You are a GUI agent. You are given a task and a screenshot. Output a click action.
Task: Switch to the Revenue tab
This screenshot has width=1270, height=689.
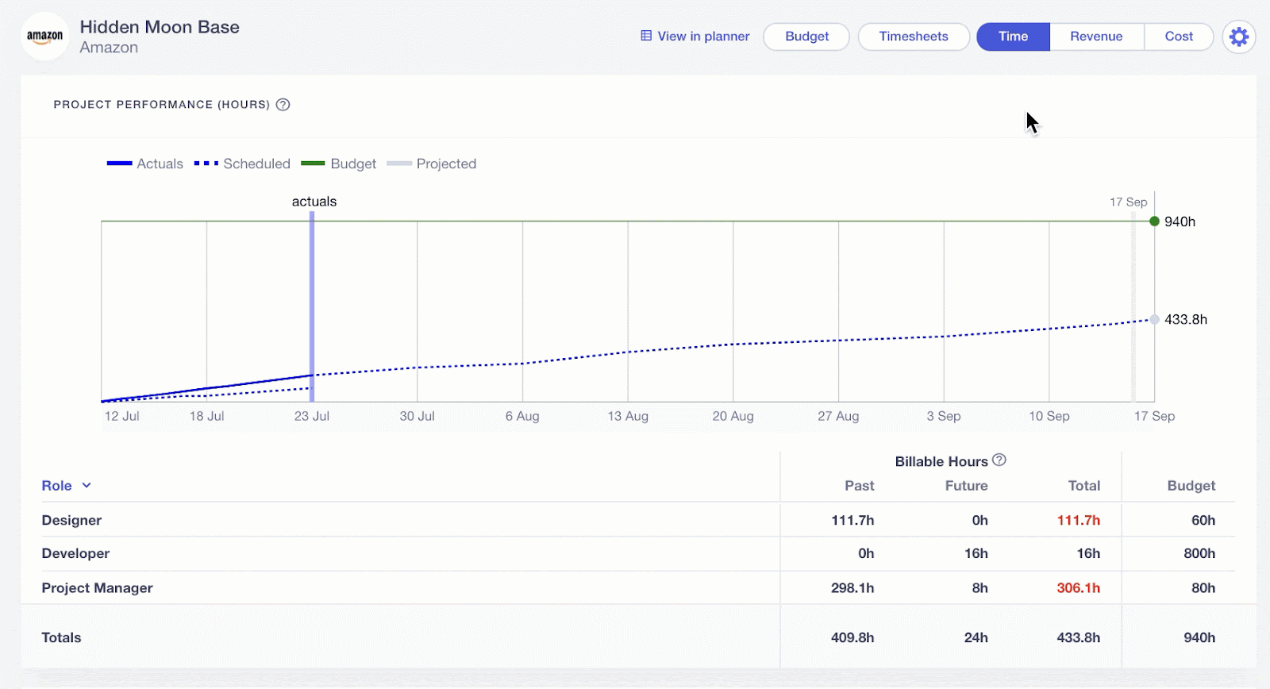pyautogui.click(x=1096, y=37)
